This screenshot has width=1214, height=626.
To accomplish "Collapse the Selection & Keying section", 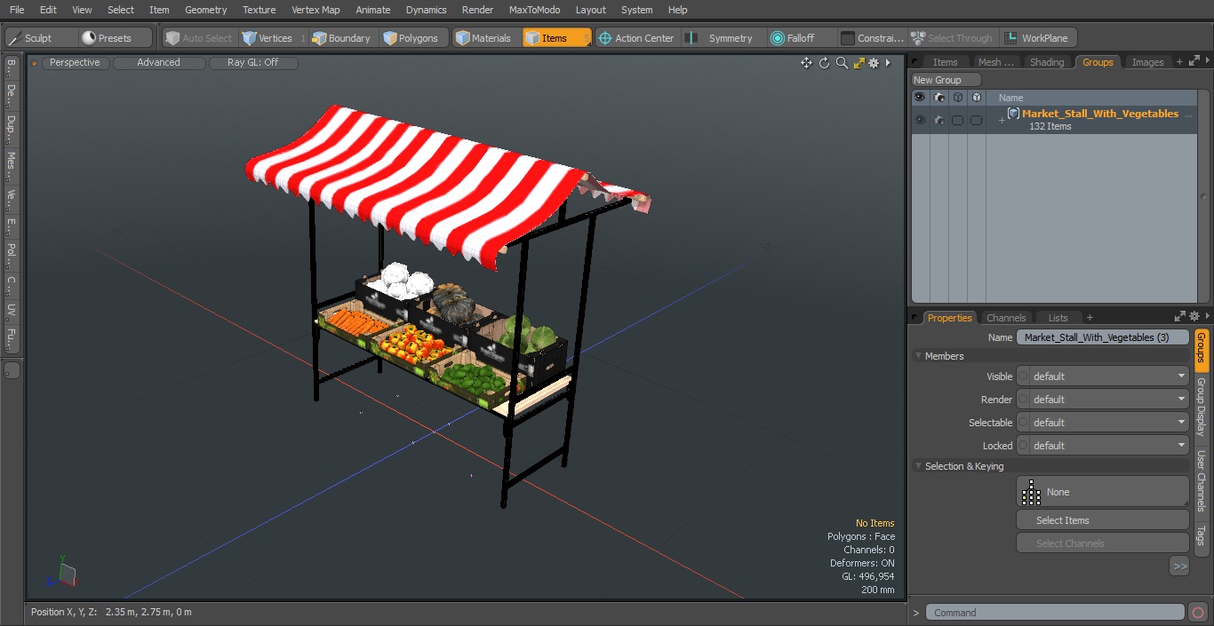I will pos(919,466).
